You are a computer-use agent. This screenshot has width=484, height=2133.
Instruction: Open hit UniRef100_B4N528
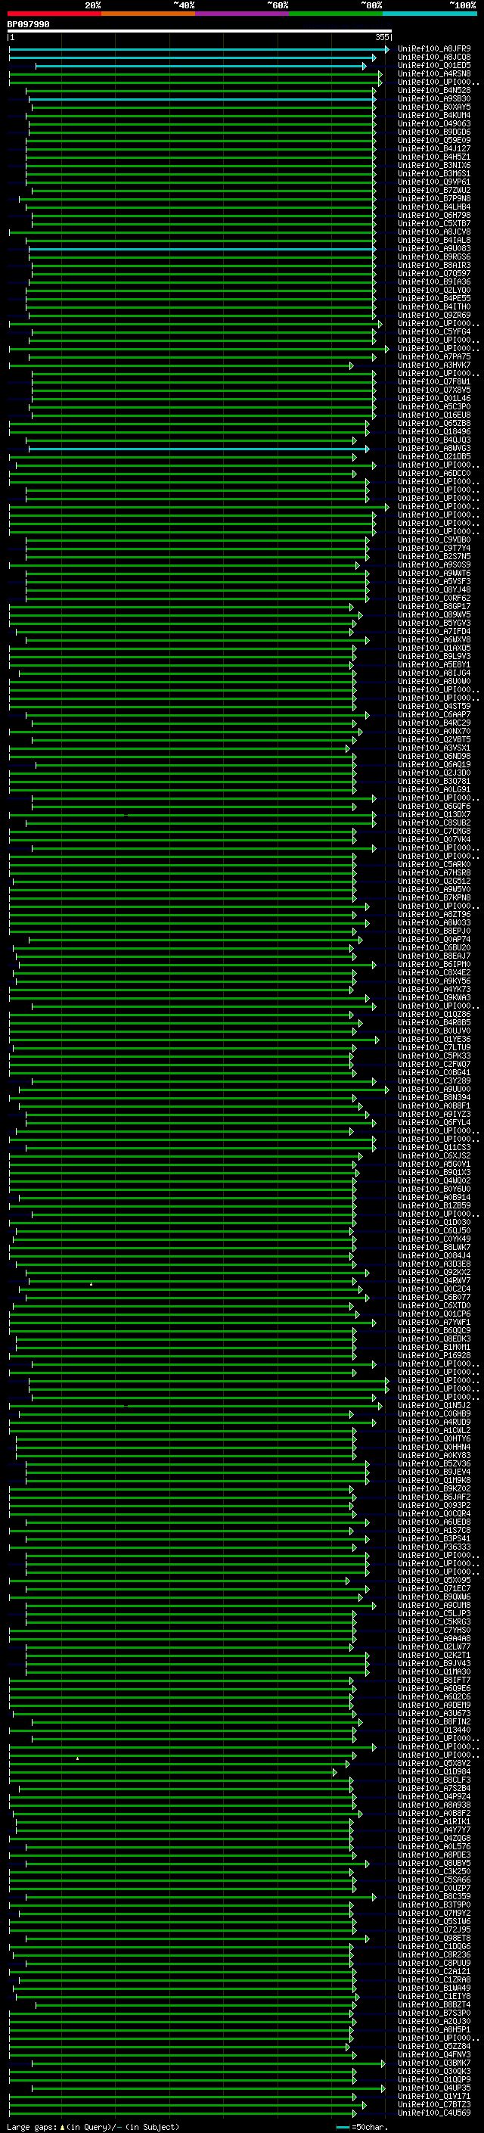click(434, 90)
